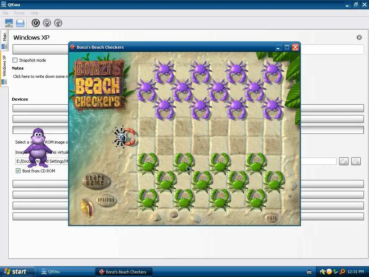
Task: Click the rightmost purple crab in the third row
Action: tap(272, 108)
